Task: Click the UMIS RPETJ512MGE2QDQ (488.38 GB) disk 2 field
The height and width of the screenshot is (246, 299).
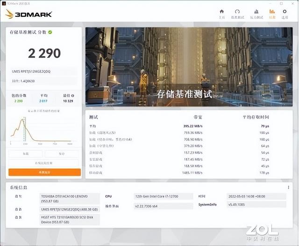Action: pos(70,210)
